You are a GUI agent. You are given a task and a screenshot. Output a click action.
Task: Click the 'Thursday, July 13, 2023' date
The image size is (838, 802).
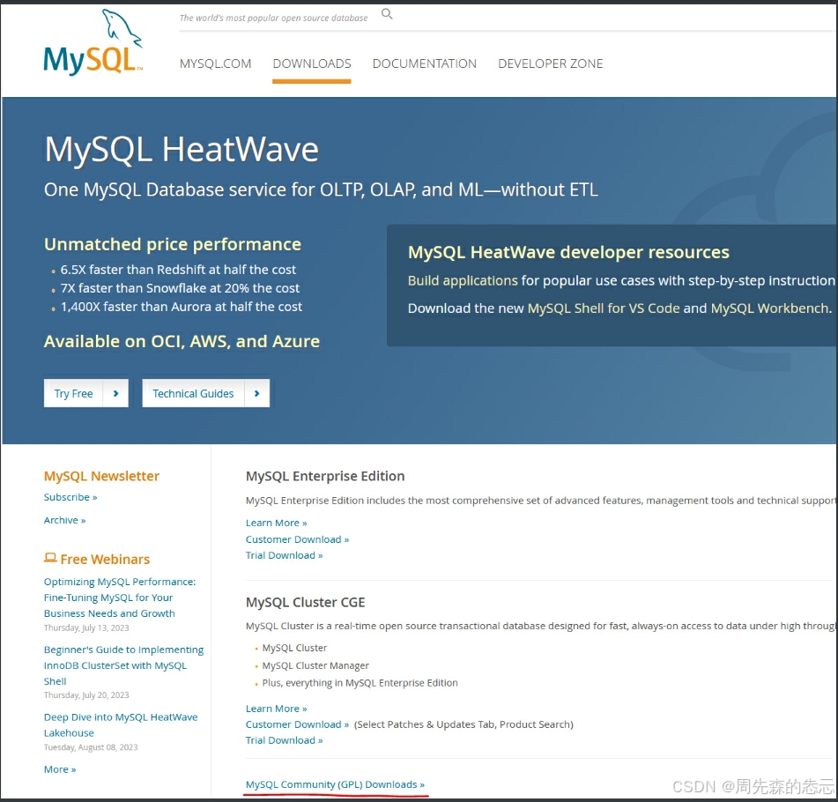(x=86, y=627)
